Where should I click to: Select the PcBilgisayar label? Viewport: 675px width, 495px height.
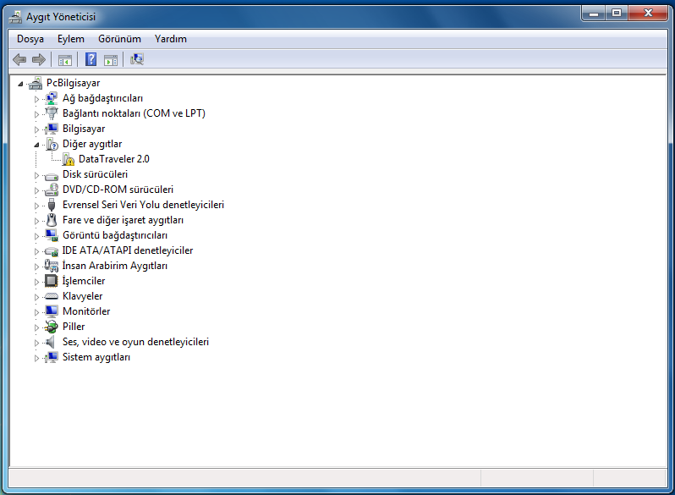(x=74, y=83)
